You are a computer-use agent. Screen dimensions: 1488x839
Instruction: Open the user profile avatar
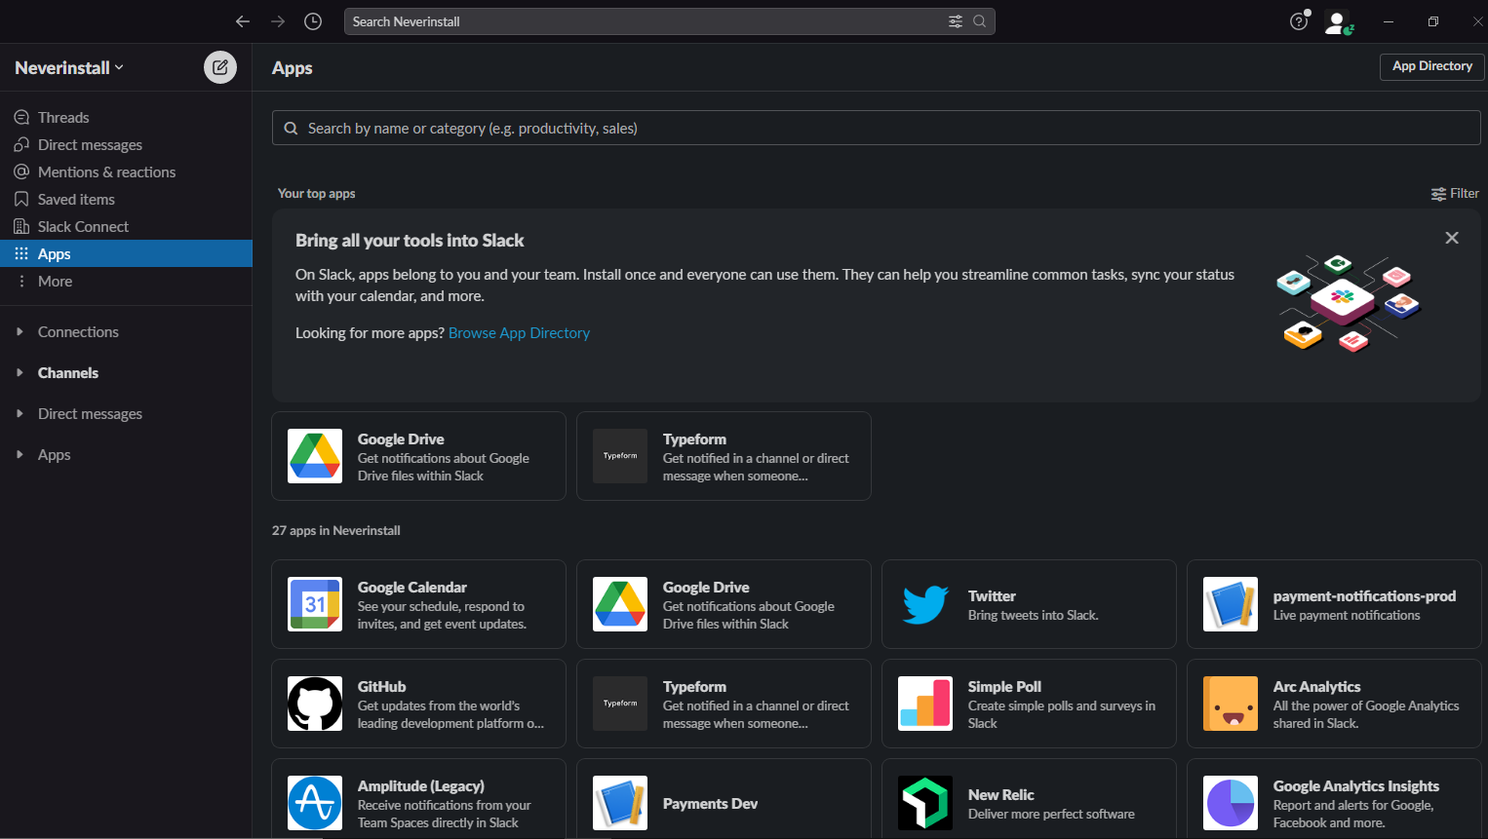pos(1337,21)
